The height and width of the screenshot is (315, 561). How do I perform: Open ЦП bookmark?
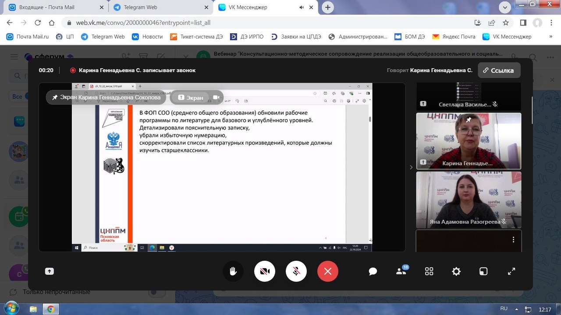coord(65,37)
